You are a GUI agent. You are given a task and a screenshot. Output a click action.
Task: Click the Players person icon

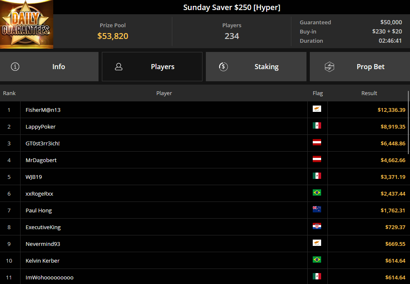119,67
